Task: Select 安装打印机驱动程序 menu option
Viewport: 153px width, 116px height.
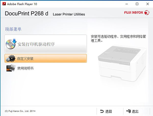Action: coord(36,44)
